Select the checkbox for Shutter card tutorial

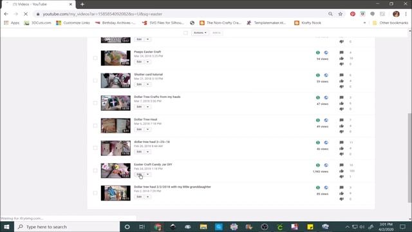[95, 81]
